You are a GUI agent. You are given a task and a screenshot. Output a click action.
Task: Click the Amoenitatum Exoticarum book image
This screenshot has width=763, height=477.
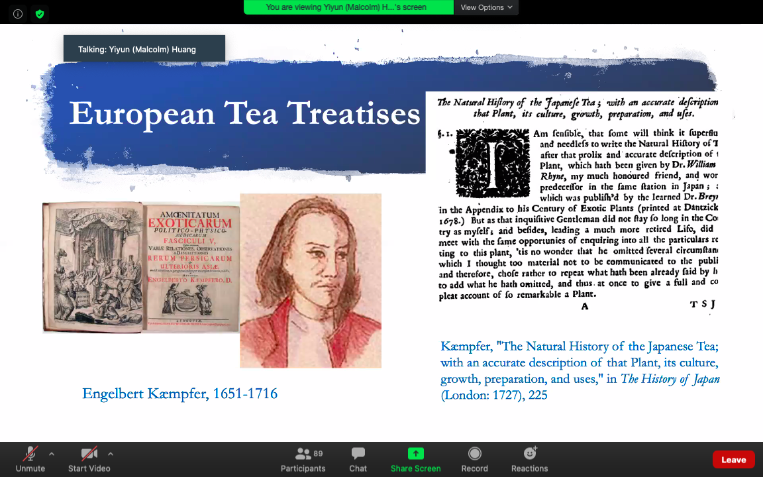141,267
